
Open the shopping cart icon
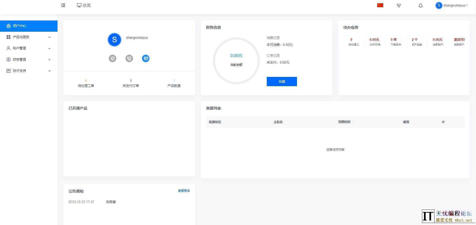(399, 5)
